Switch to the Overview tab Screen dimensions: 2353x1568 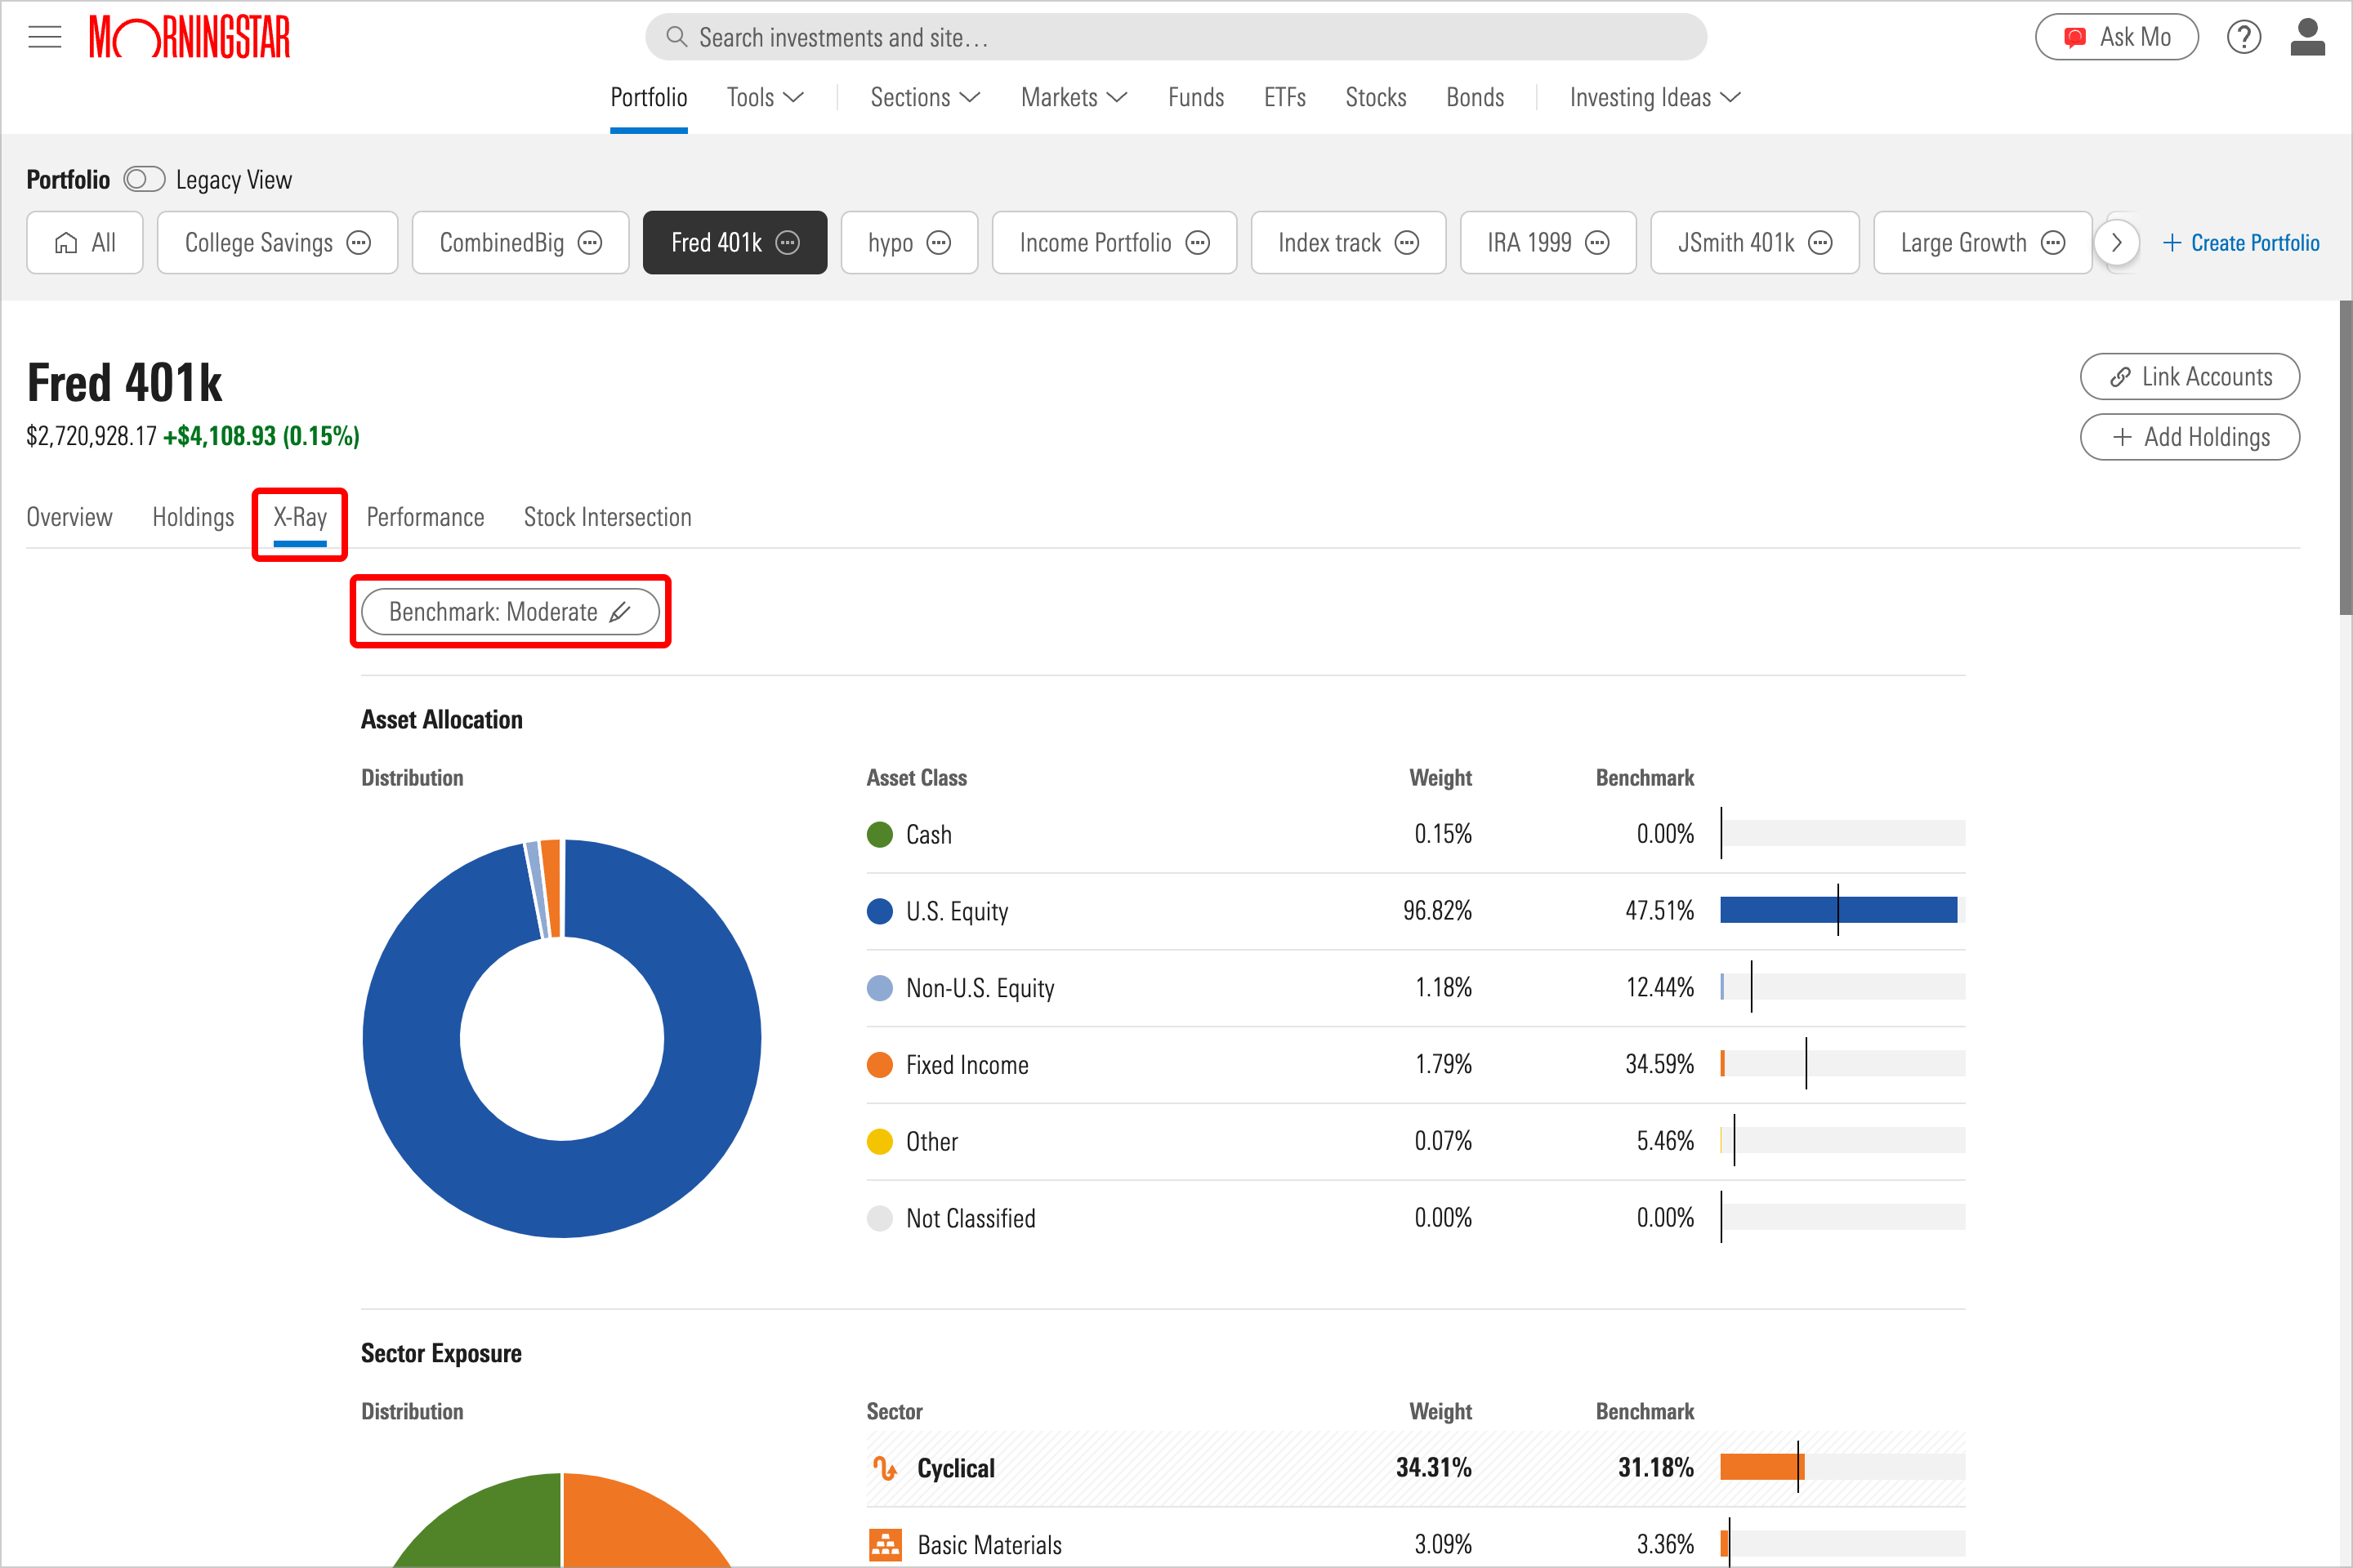click(69, 517)
